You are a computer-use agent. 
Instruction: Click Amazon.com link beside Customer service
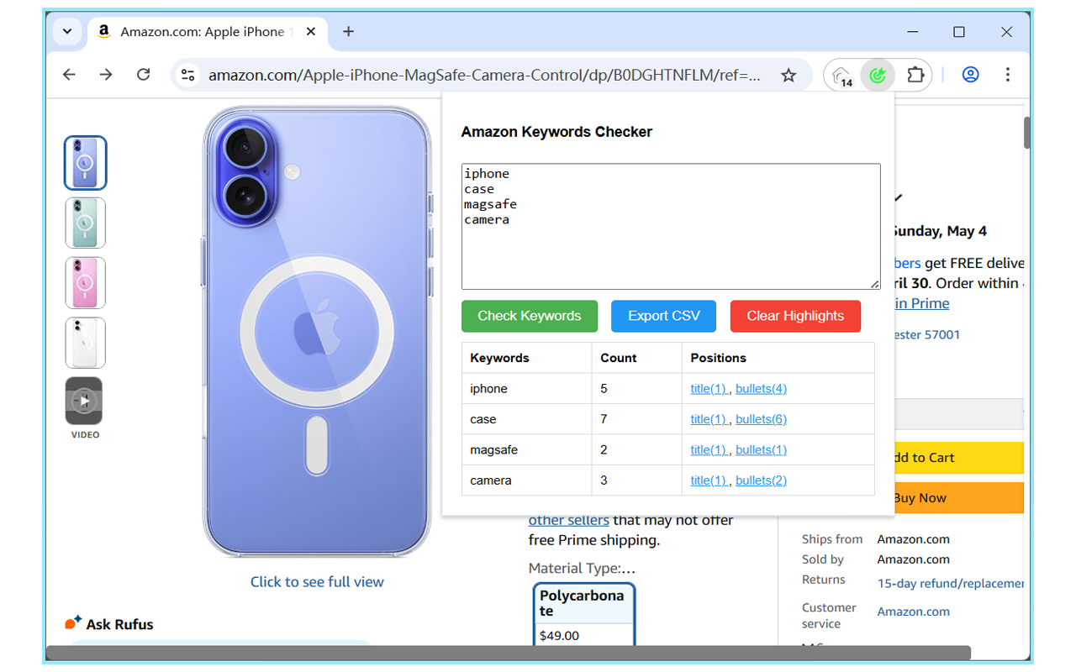913,612
